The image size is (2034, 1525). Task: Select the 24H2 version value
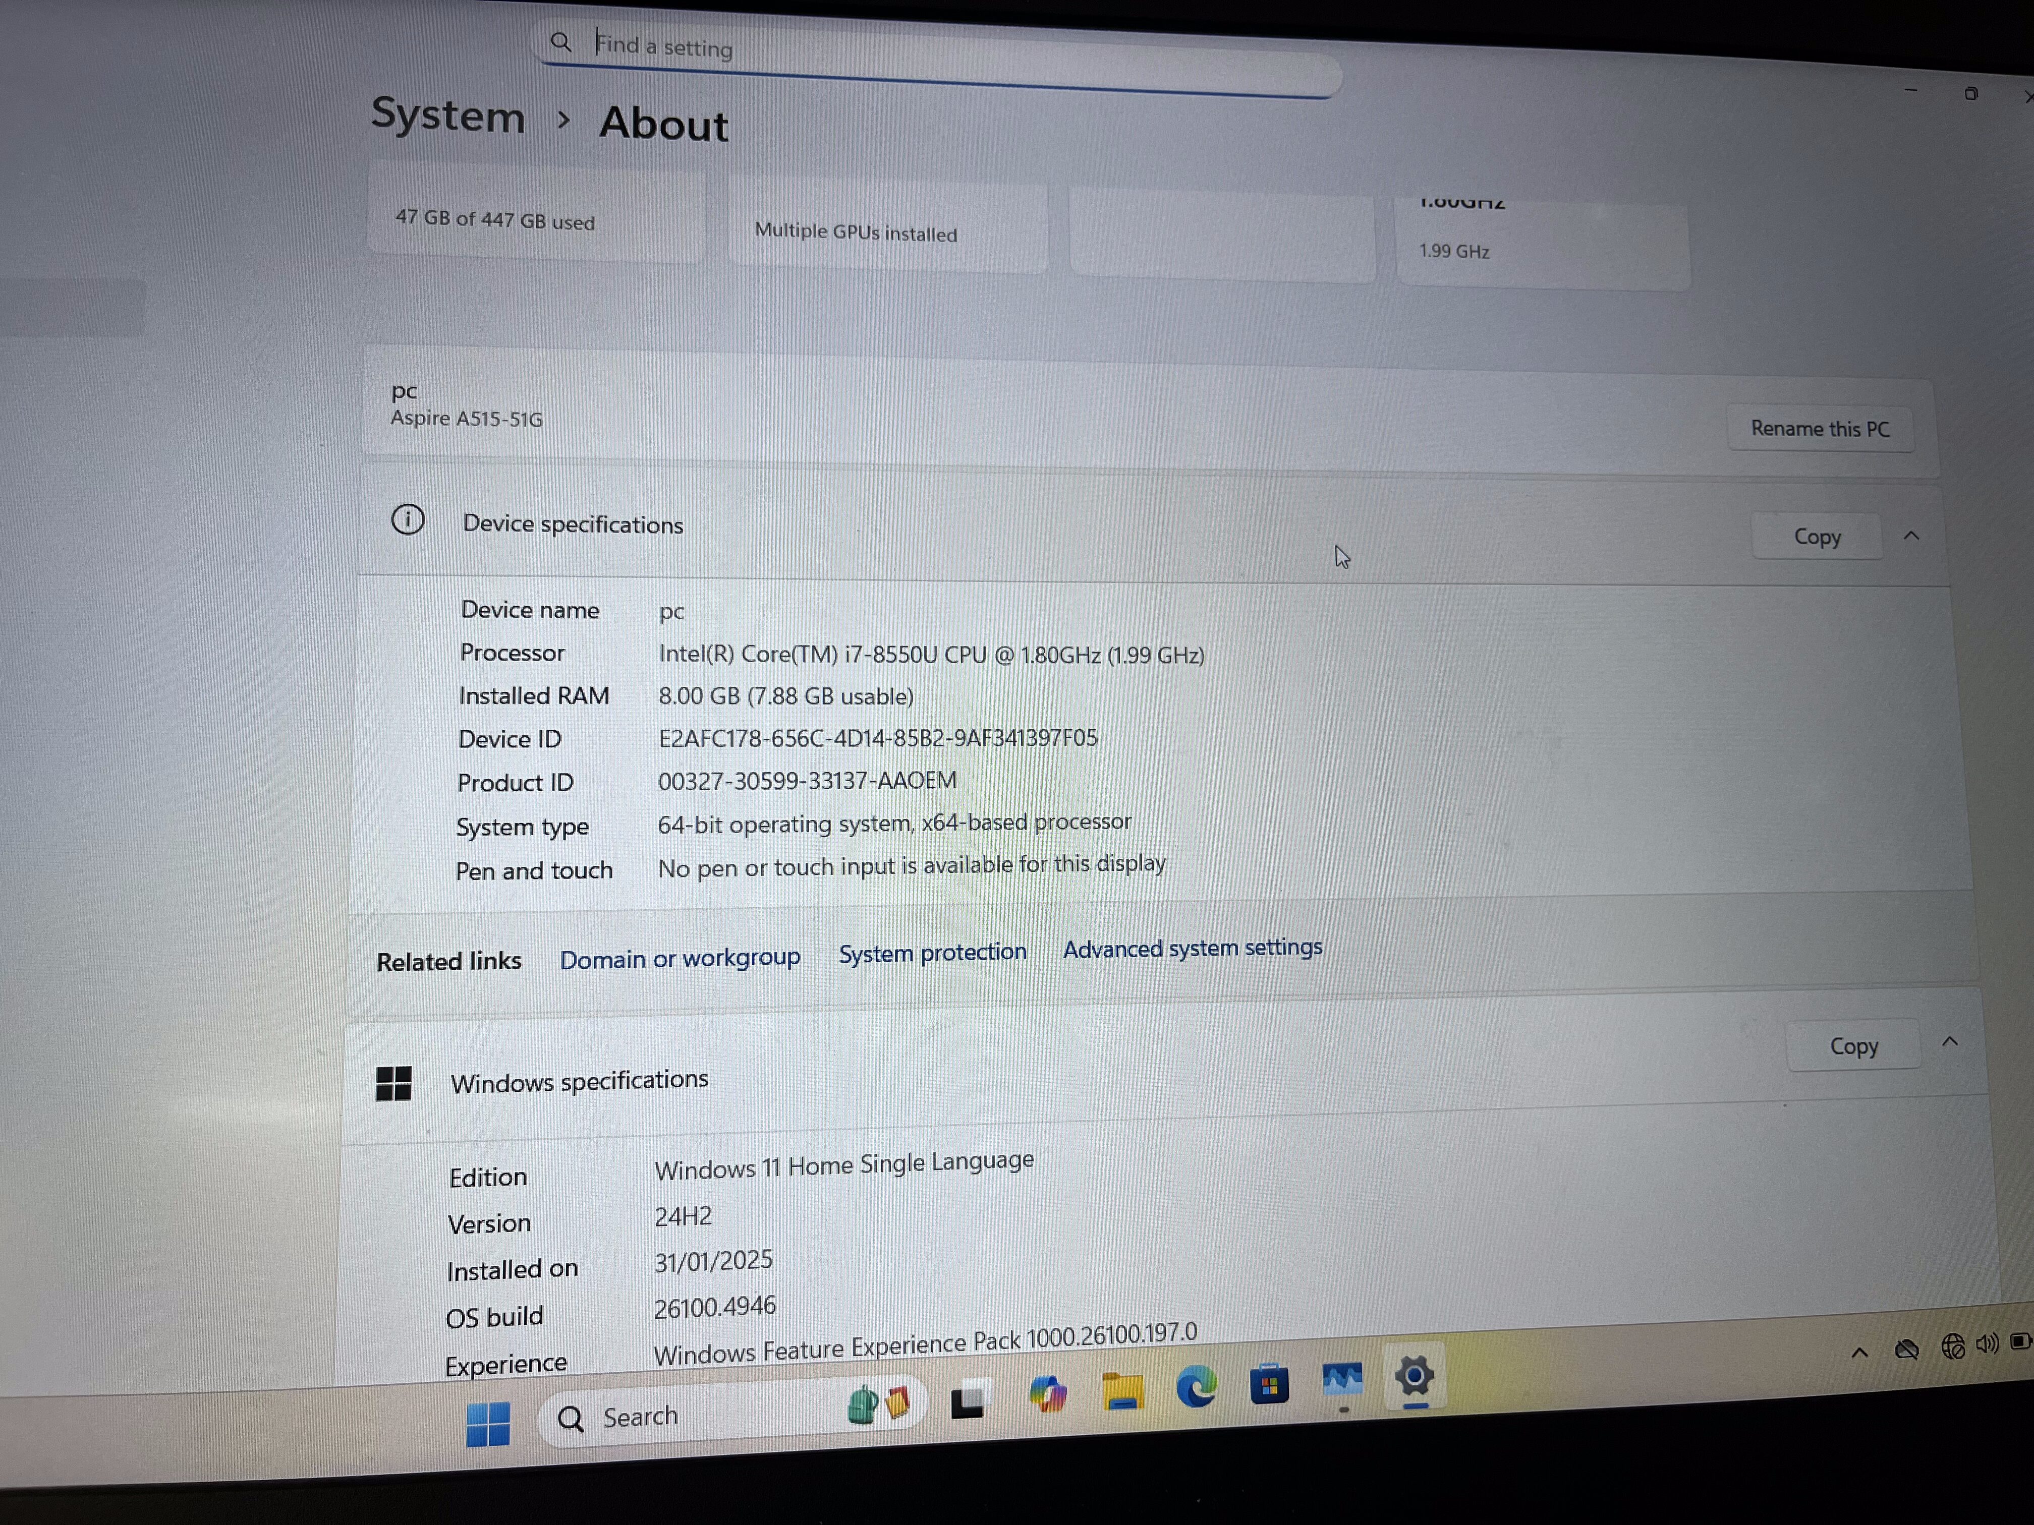(x=683, y=1217)
